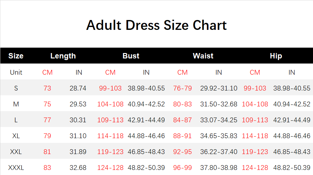
Task: Click the Waist column header
Action: pyautogui.click(x=203, y=56)
